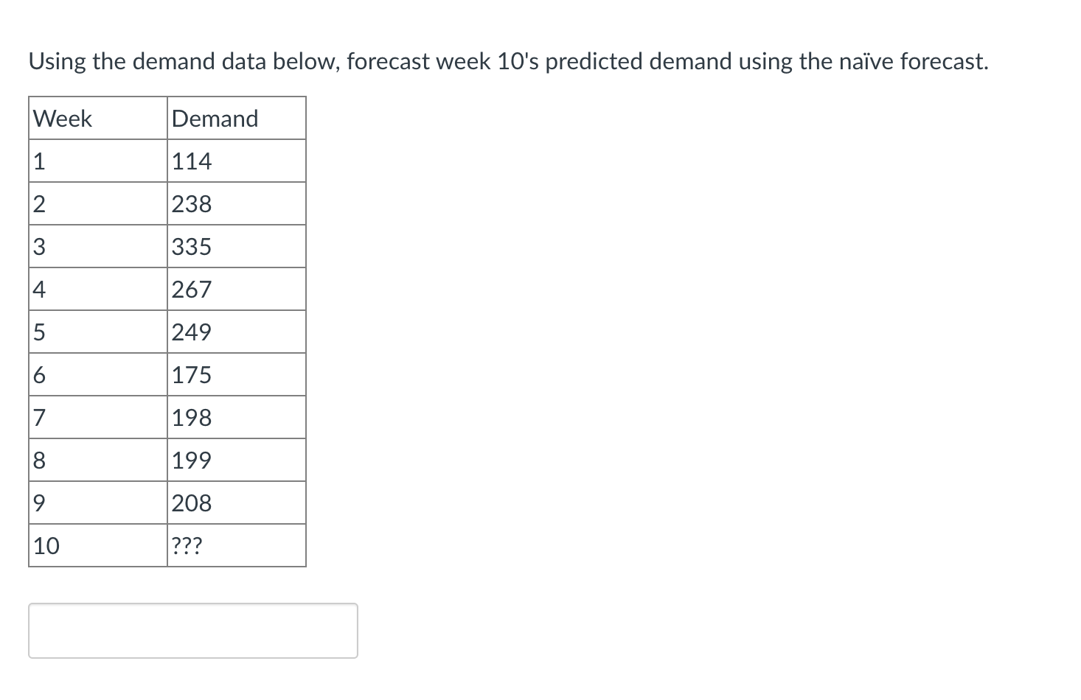The height and width of the screenshot is (700, 1081).
Task: Select the Week 9 row label
Action: coord(96,503)
